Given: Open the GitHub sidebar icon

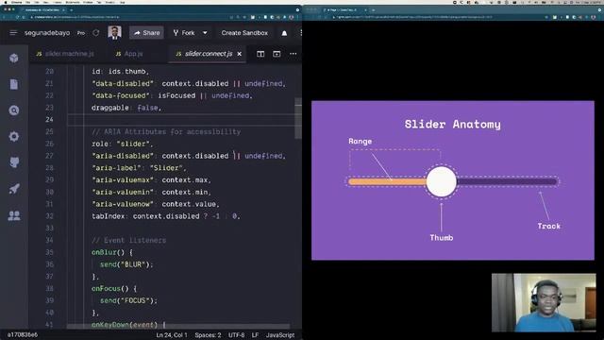Looking at the screenshot, I should point(14,162).
